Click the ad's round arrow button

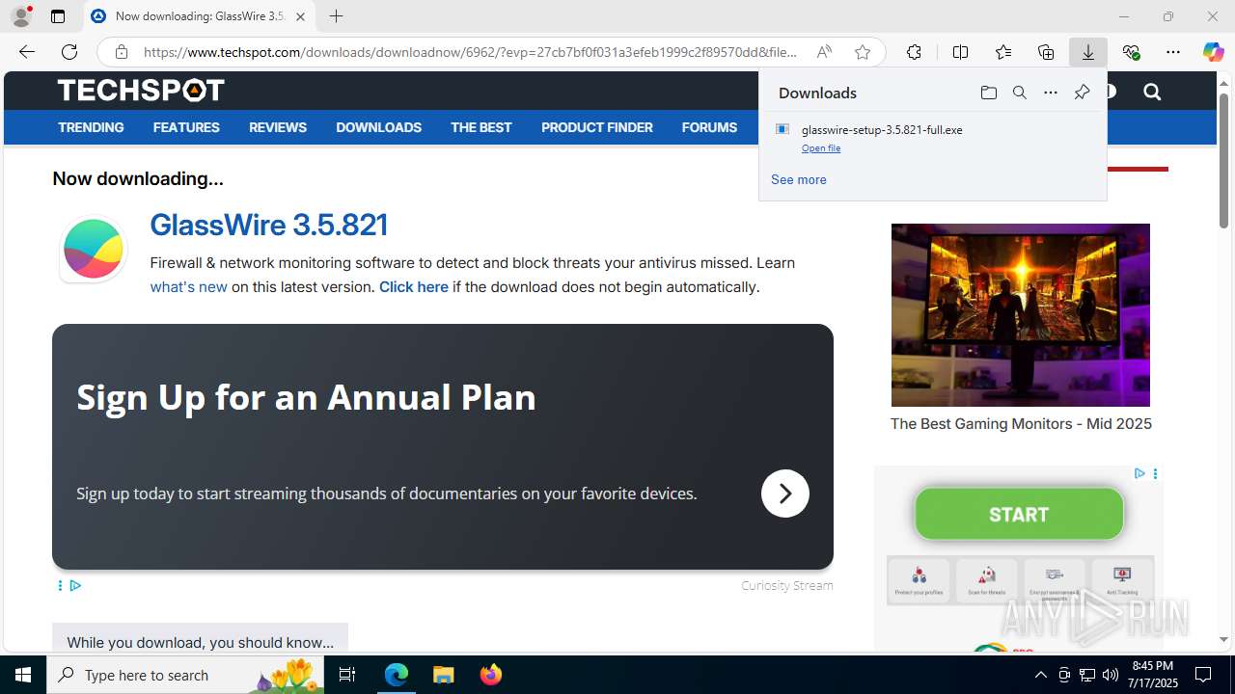pos(785,494)
